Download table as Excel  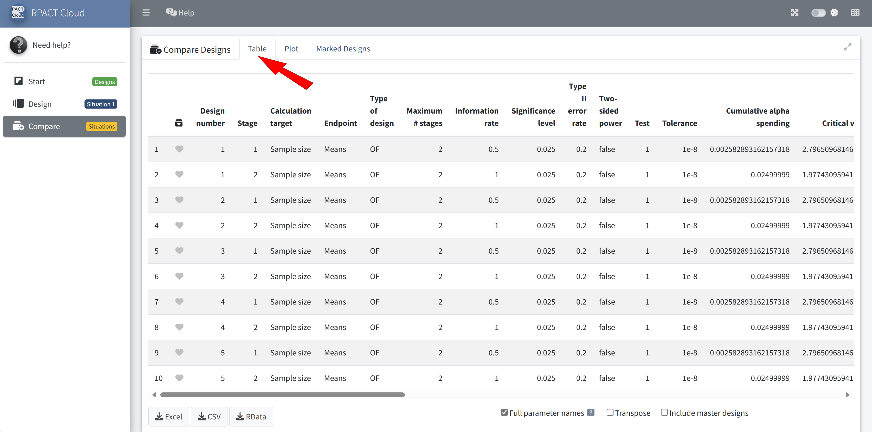(x=168, y=417)
